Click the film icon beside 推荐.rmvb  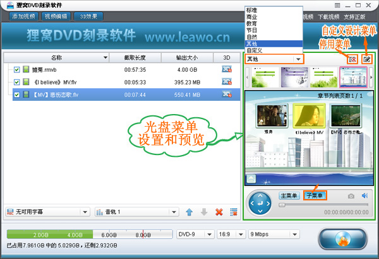26,69
